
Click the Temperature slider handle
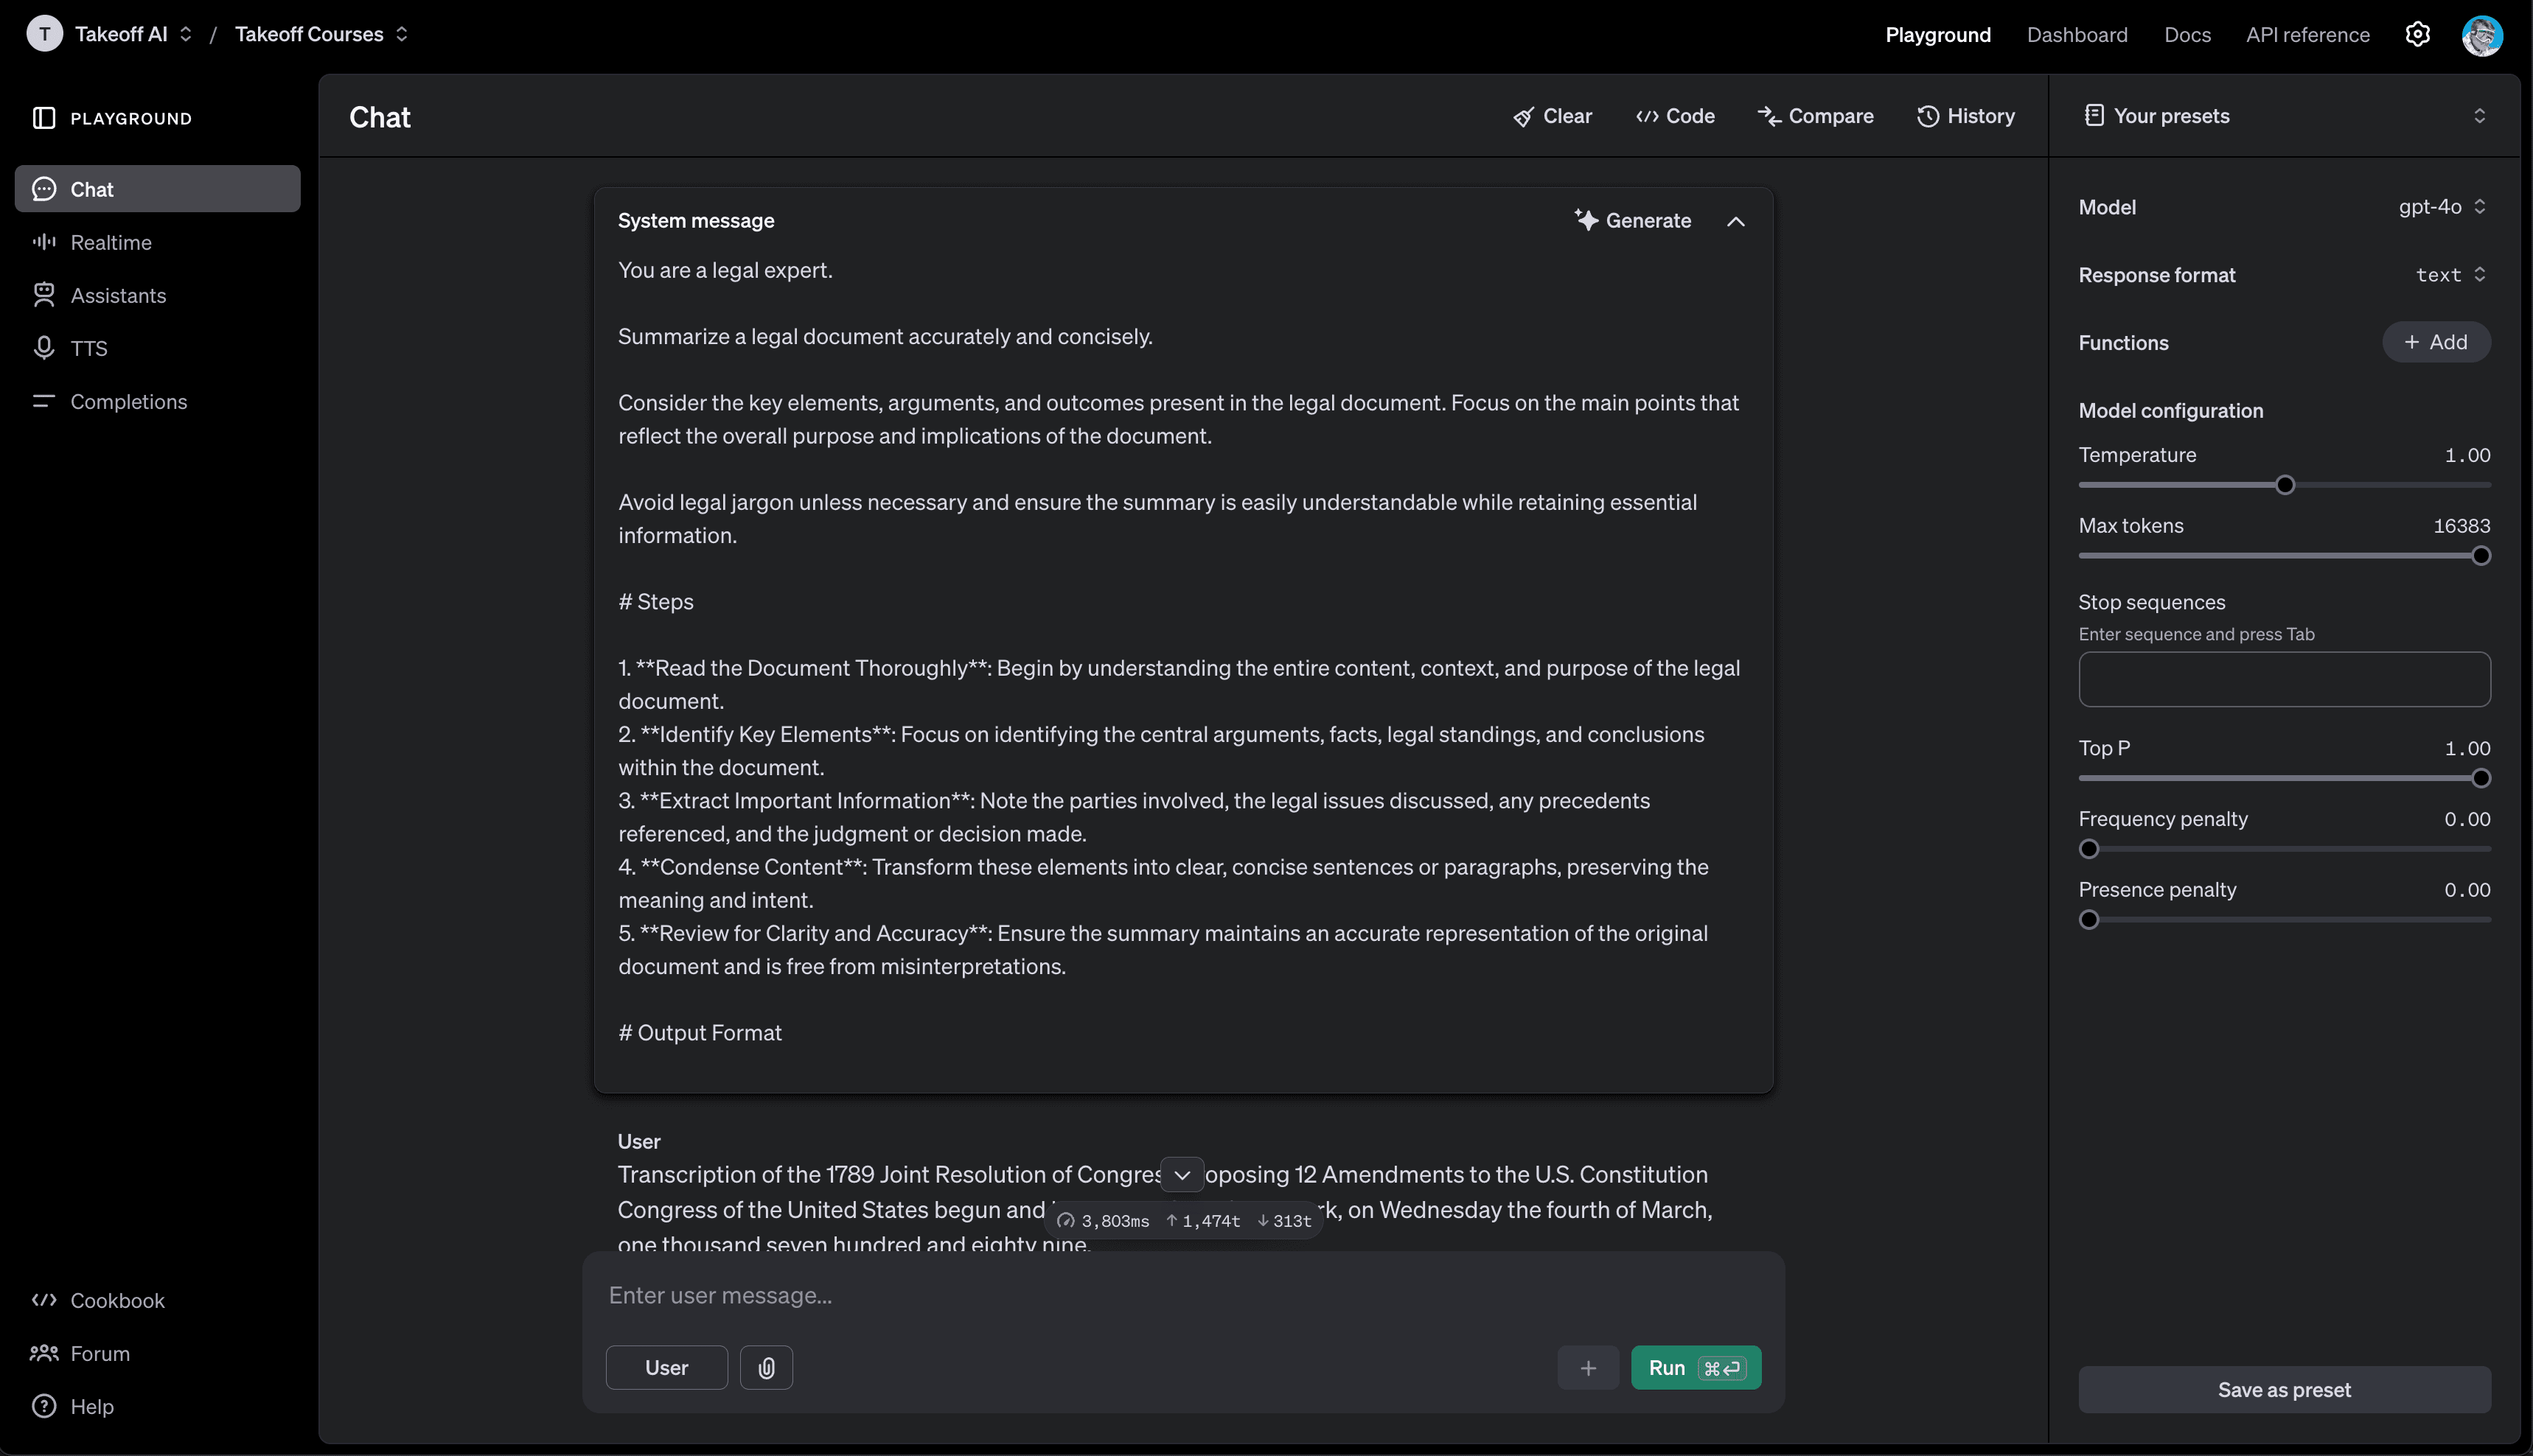2285,485
